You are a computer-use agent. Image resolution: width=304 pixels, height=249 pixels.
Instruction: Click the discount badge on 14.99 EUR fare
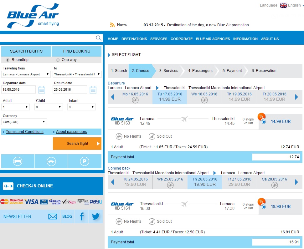tap(261, 117)
